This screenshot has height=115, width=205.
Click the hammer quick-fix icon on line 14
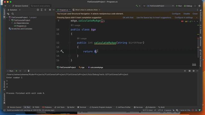[x=62, y=51]
